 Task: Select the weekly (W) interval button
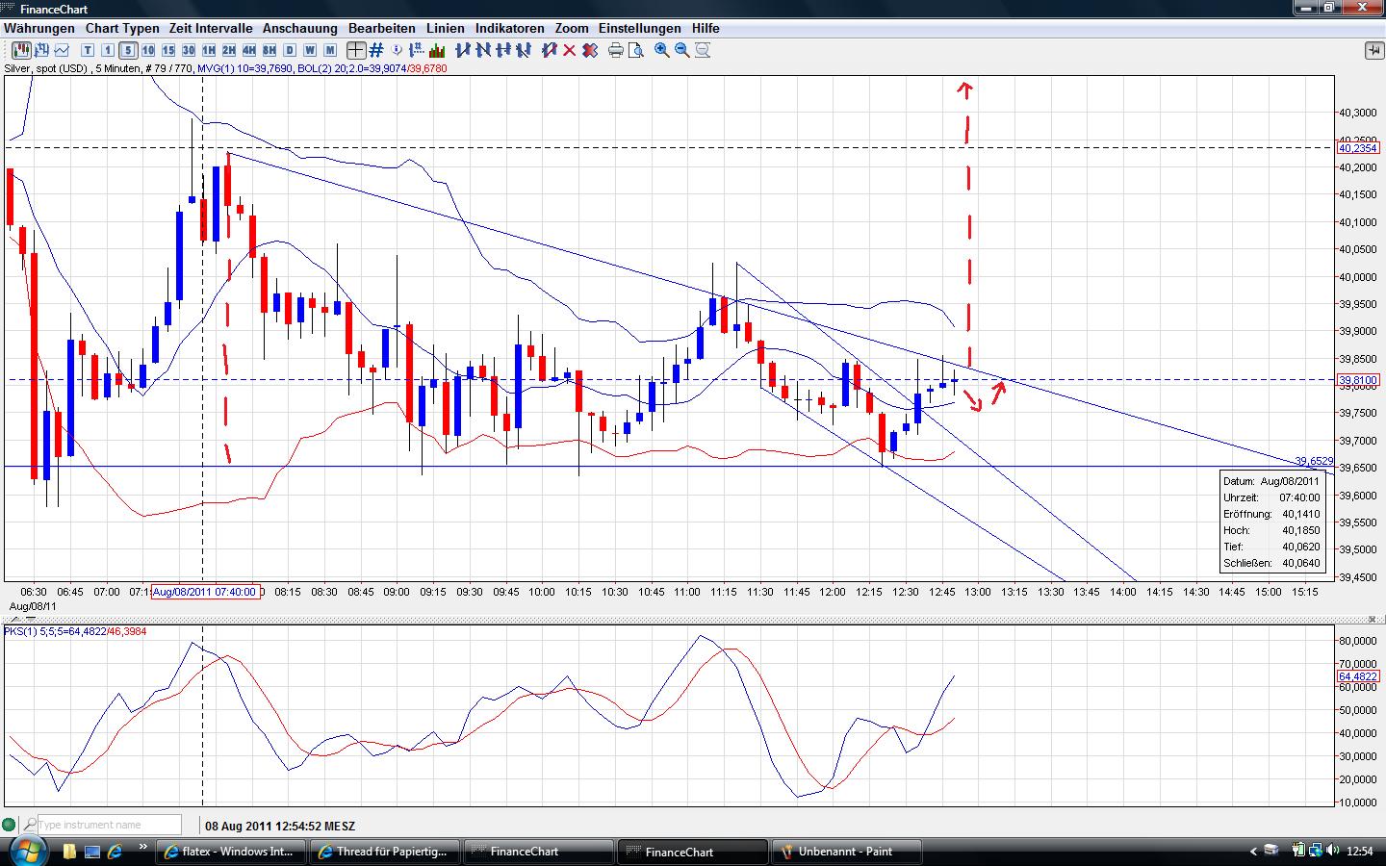tap(310, 50)
